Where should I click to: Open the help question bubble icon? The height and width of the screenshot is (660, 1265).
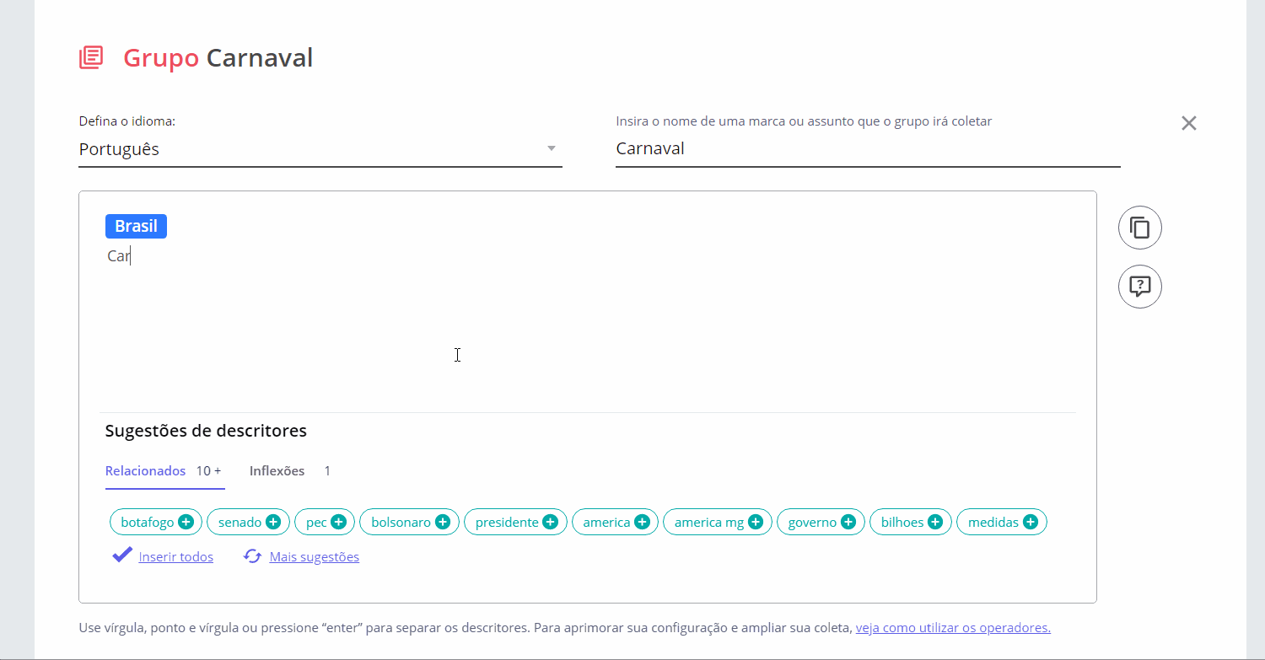(x=1139, y=287)
